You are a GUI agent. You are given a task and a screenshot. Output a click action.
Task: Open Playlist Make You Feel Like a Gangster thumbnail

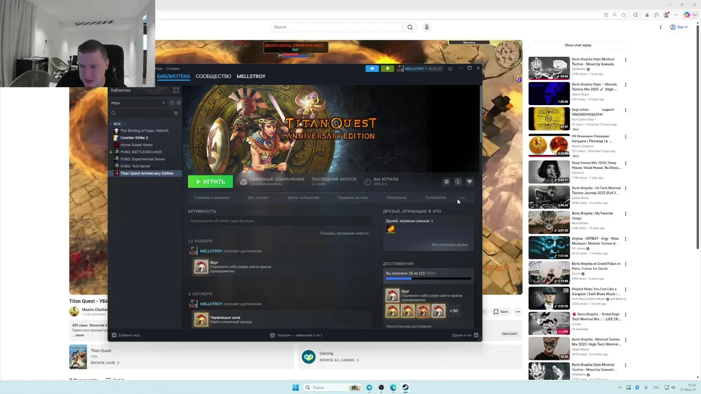pyautogui.click(x=549, y=298)
